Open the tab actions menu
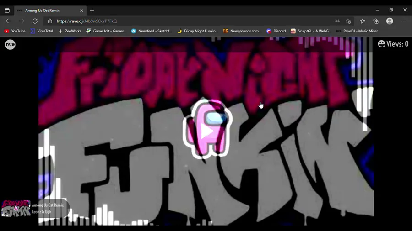The image size is (412, 231). 7,10
